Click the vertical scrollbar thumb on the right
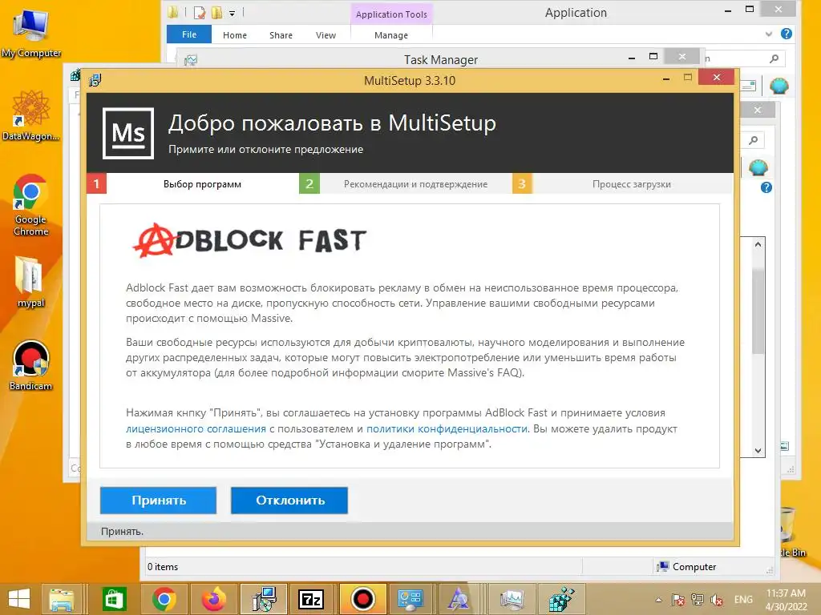Viewport: 821px width, 615px height. pyautogui.click(x=758, y=311)
